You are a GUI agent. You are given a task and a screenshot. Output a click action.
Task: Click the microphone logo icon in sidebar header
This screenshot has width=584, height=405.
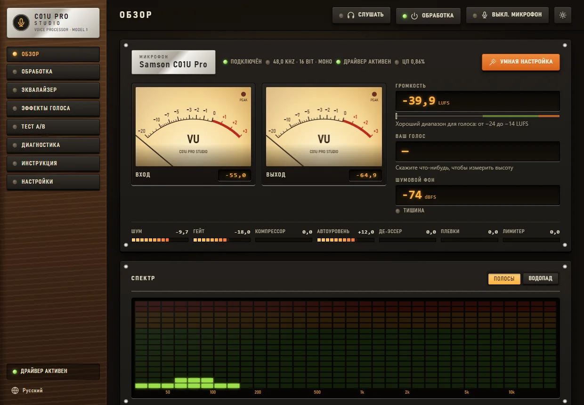[x=20, y=22]
